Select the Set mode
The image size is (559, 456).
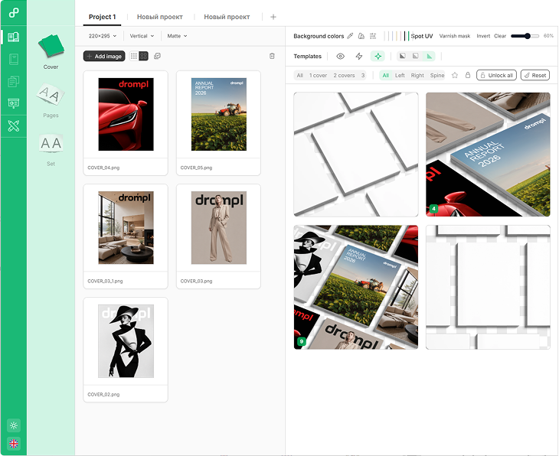51,149
